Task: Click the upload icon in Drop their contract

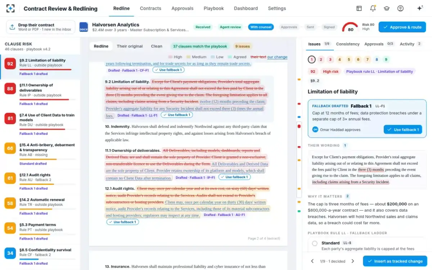Action: 12,27
